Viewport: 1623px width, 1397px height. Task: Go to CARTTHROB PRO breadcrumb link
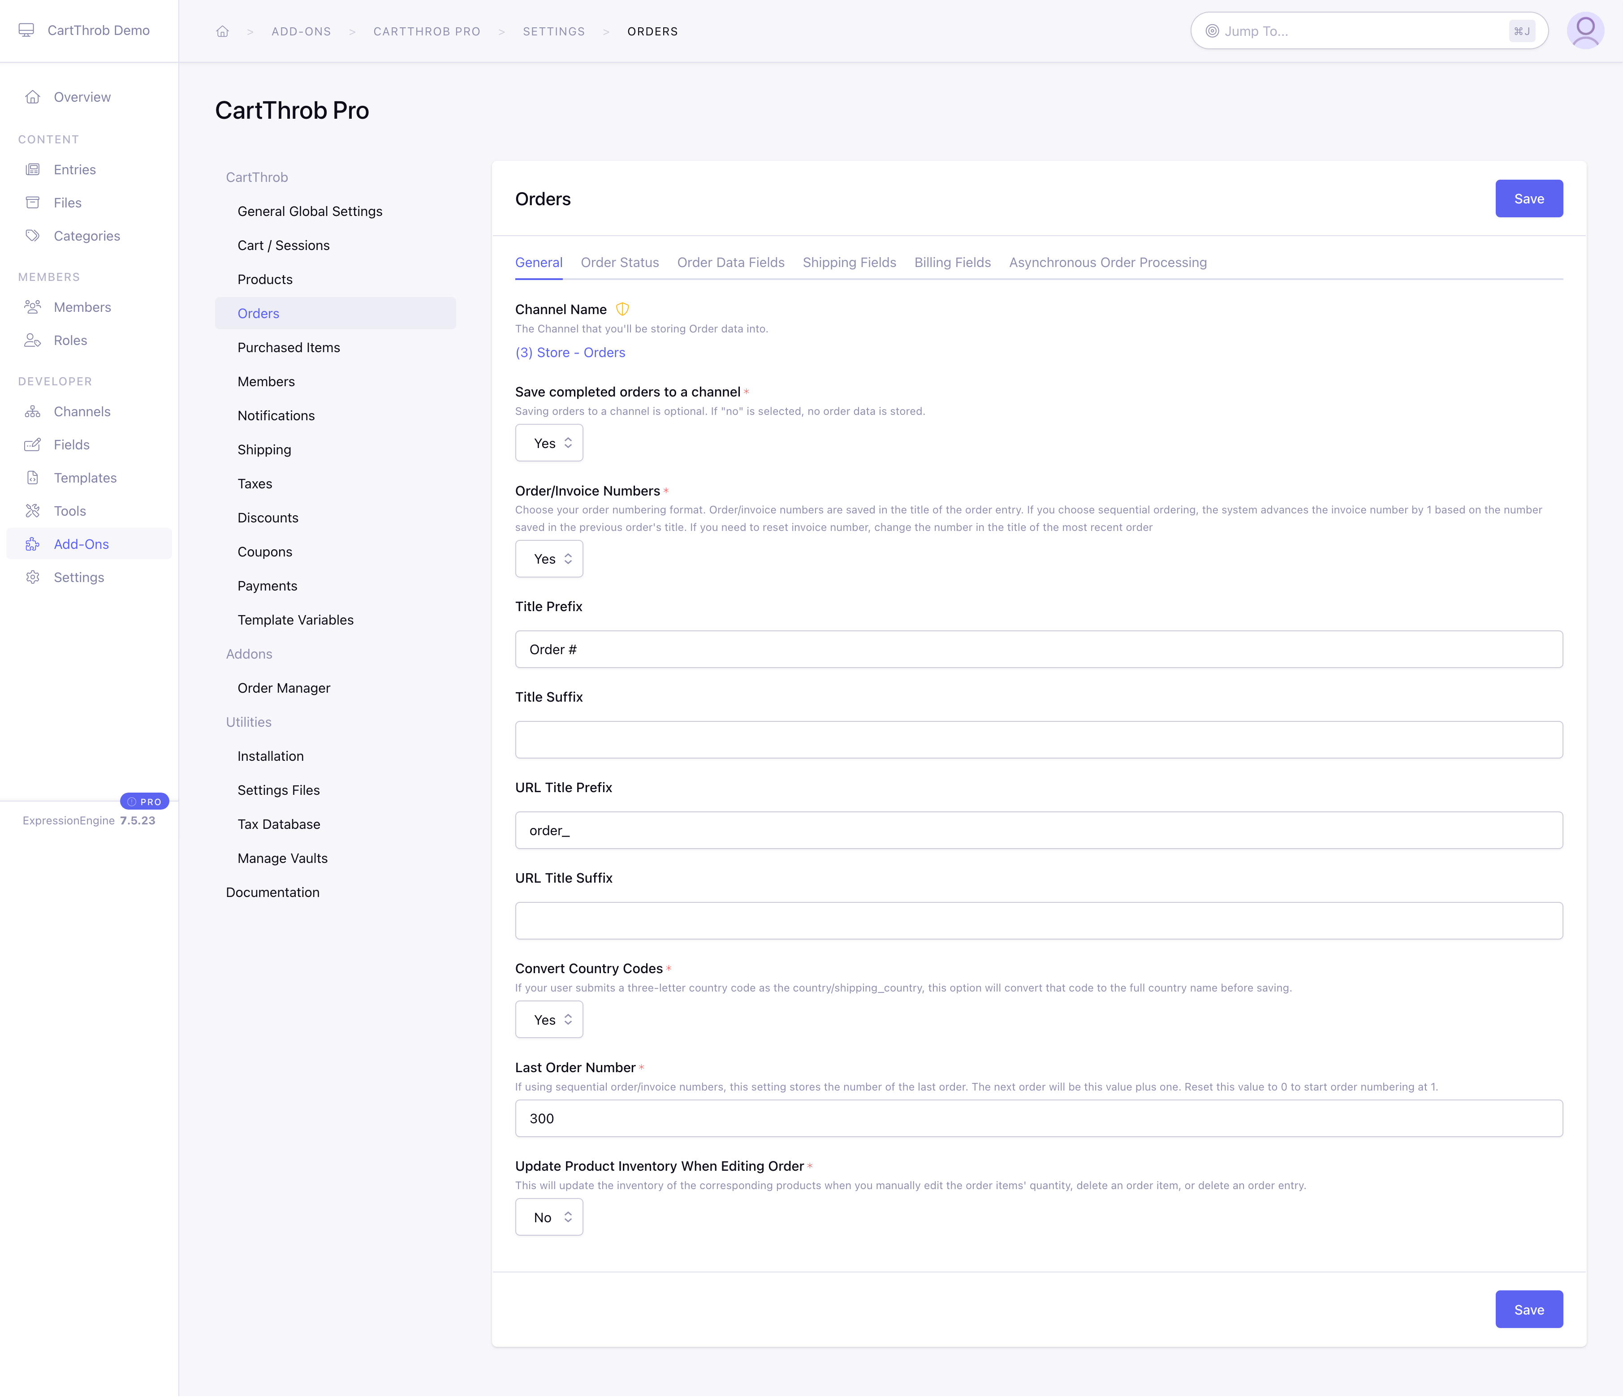(x=427, y=31)
